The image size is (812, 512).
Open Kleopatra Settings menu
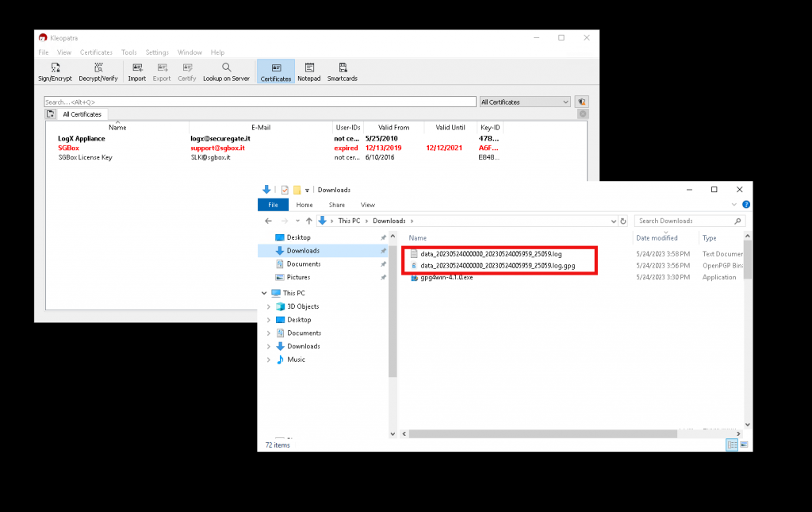click(x=157, y=52)
